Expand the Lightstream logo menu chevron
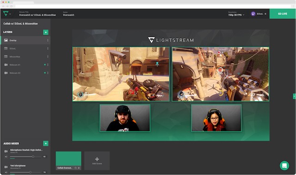Image resolution: width=296 pixels, height=175 pixels. (x=10, y=14)
